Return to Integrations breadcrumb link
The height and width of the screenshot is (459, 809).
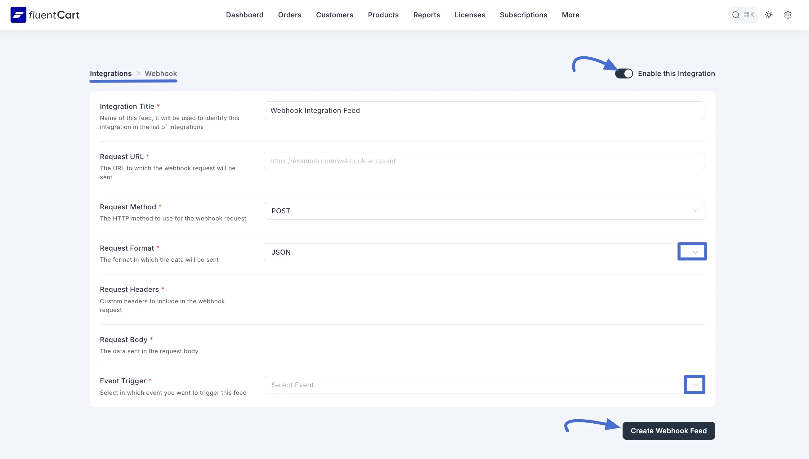[x=111, y=74]
